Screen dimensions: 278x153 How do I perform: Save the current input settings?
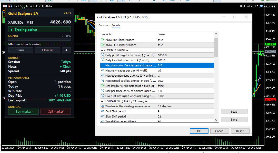[x=234, y=120]
